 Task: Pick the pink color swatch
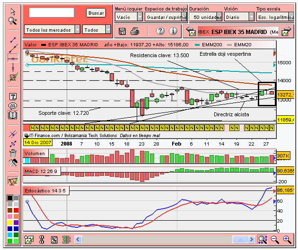[x=10, y=216]
